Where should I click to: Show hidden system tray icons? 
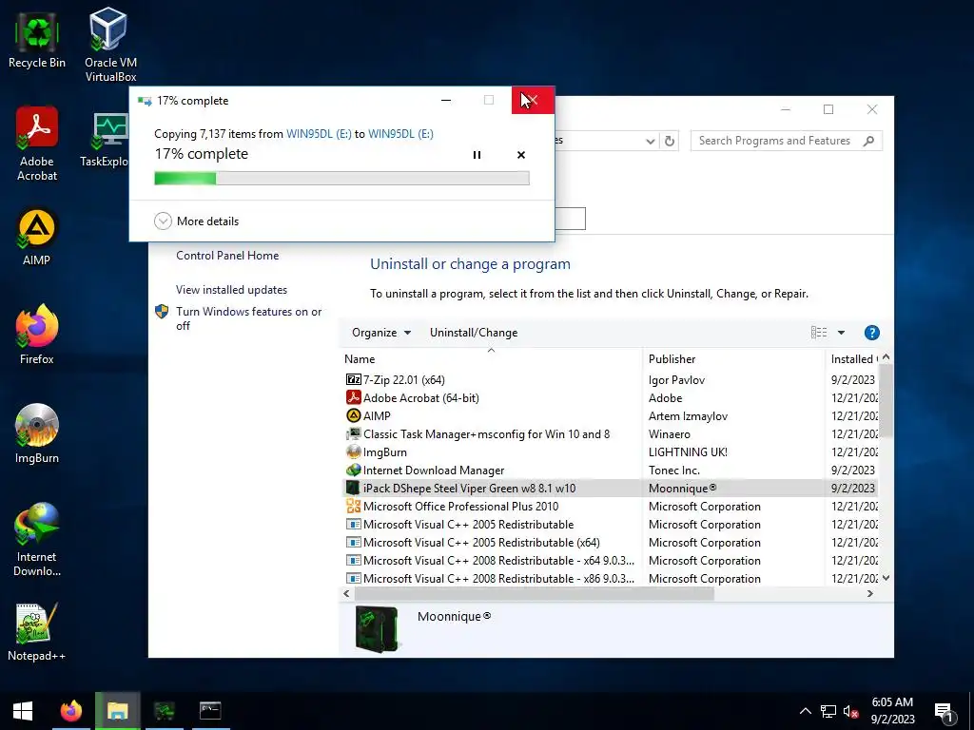pyautogui.click(x=805, y=711)
